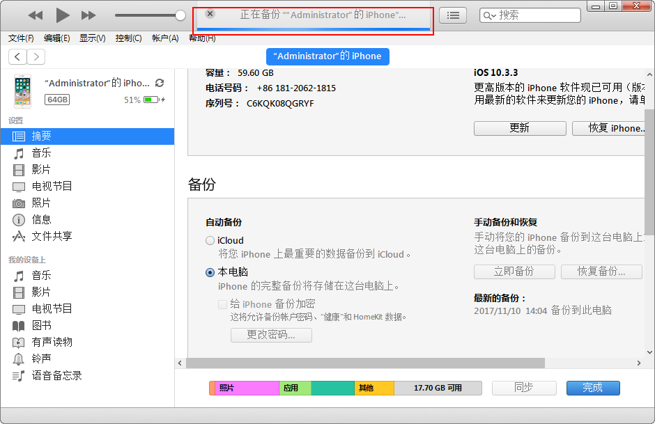Click phone number +86 181-2062-1815
This screenshot has height=424, width=655.
point(296,88)
